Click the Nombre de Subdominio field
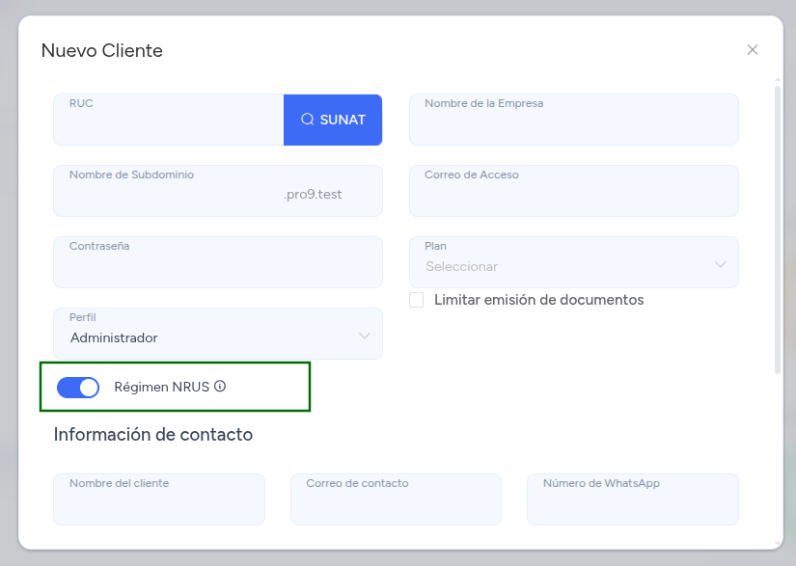Screen dimensions: 796x566 218,191
